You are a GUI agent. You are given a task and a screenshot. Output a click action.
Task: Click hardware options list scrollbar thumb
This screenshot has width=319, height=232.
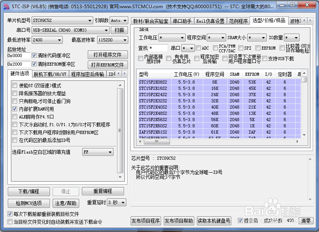coord(120,130)
